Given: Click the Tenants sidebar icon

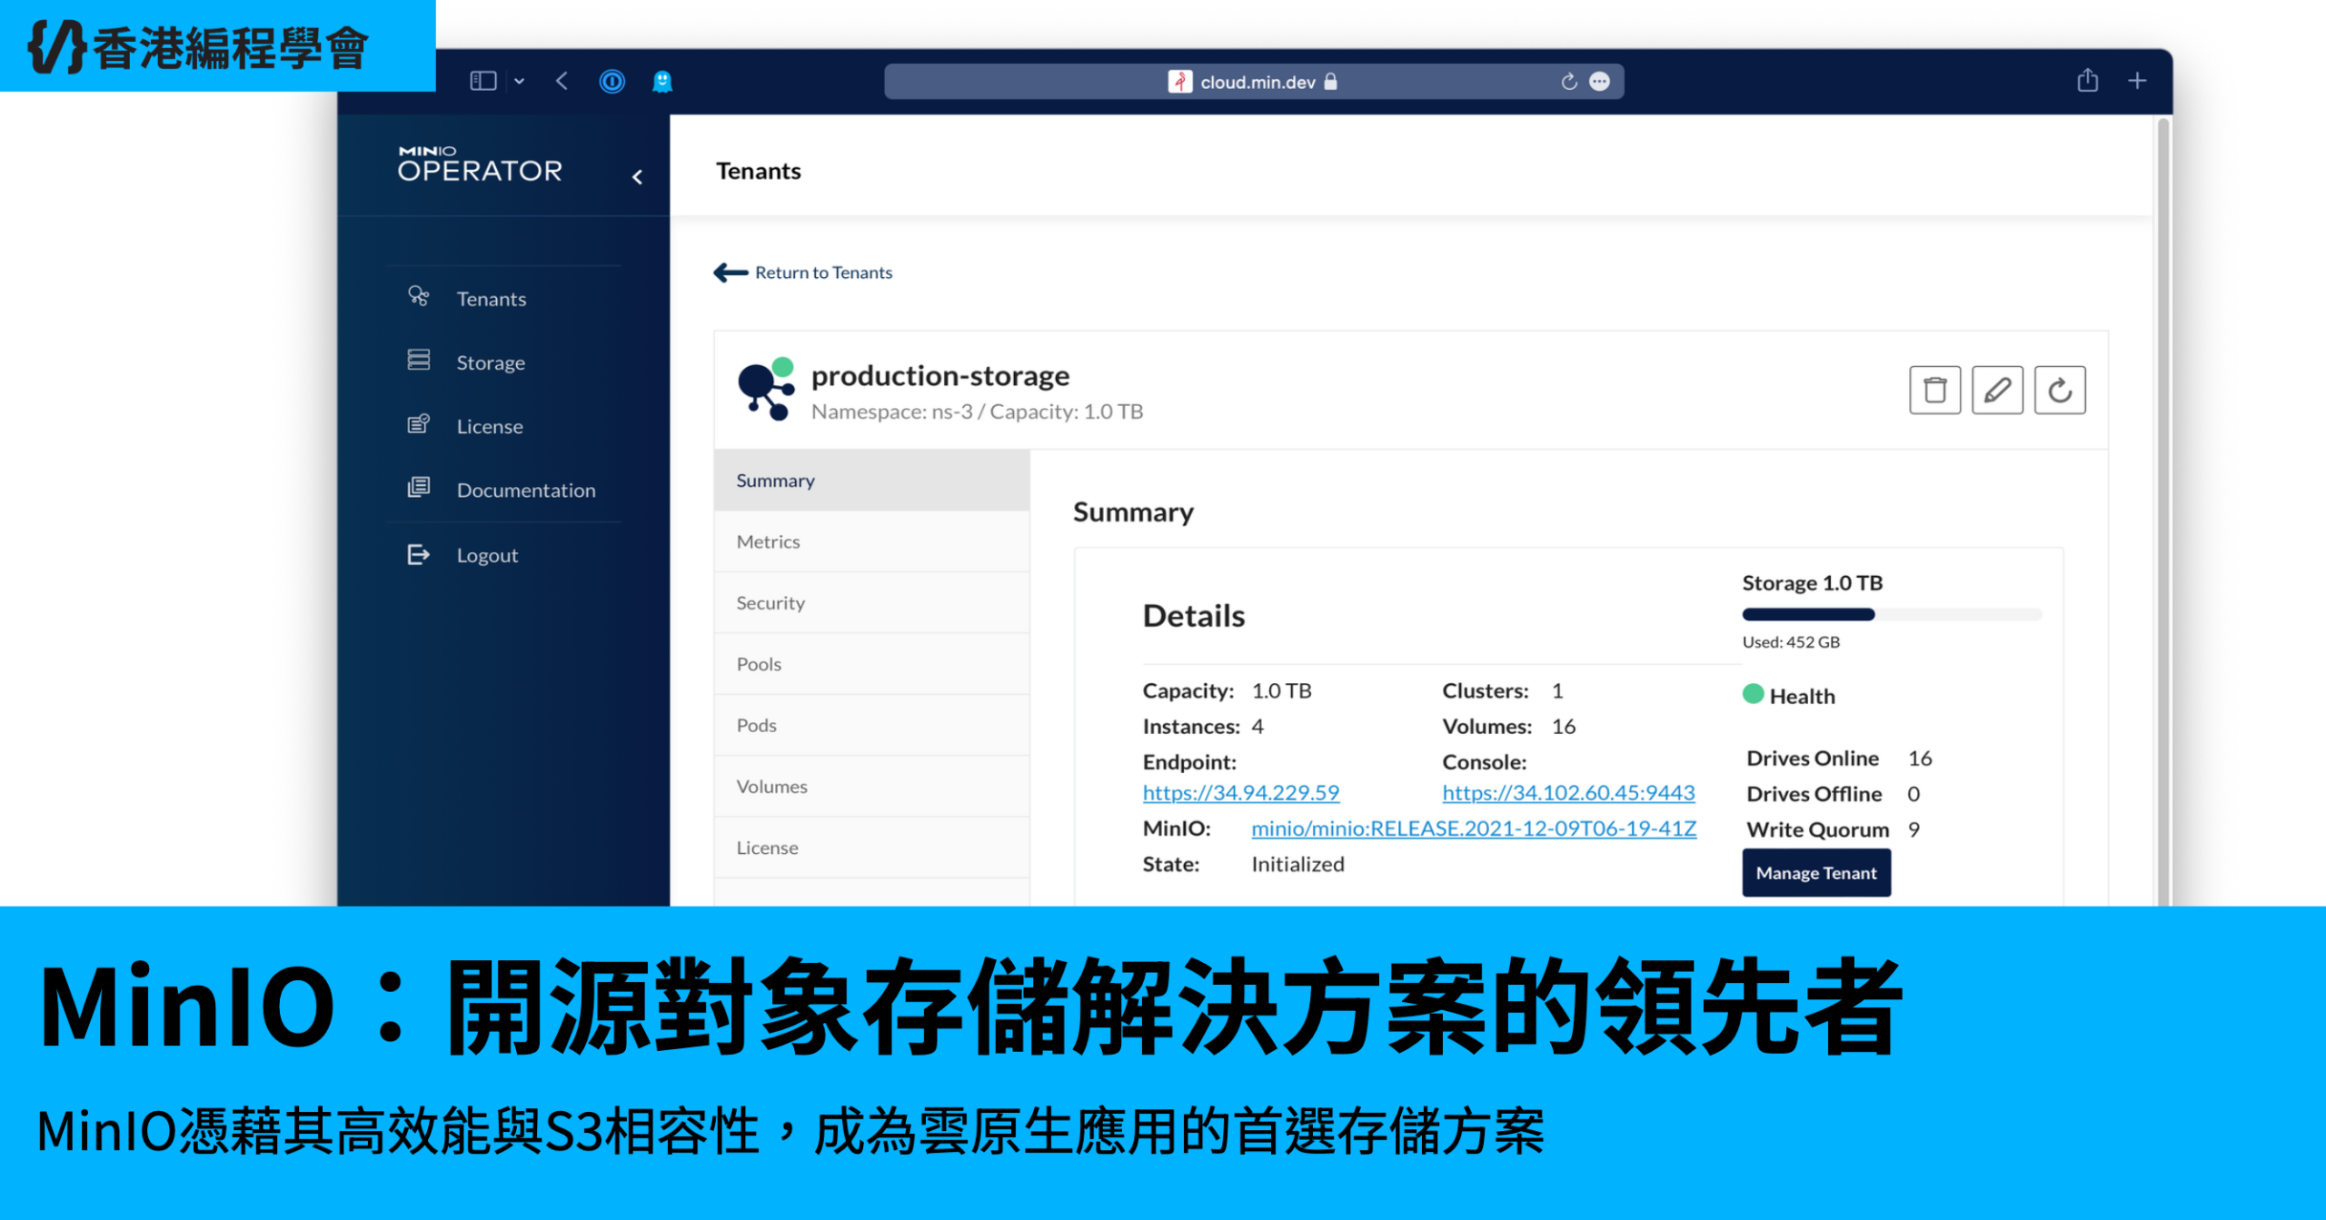Looking at the screenshot, I should pos(418,296).
